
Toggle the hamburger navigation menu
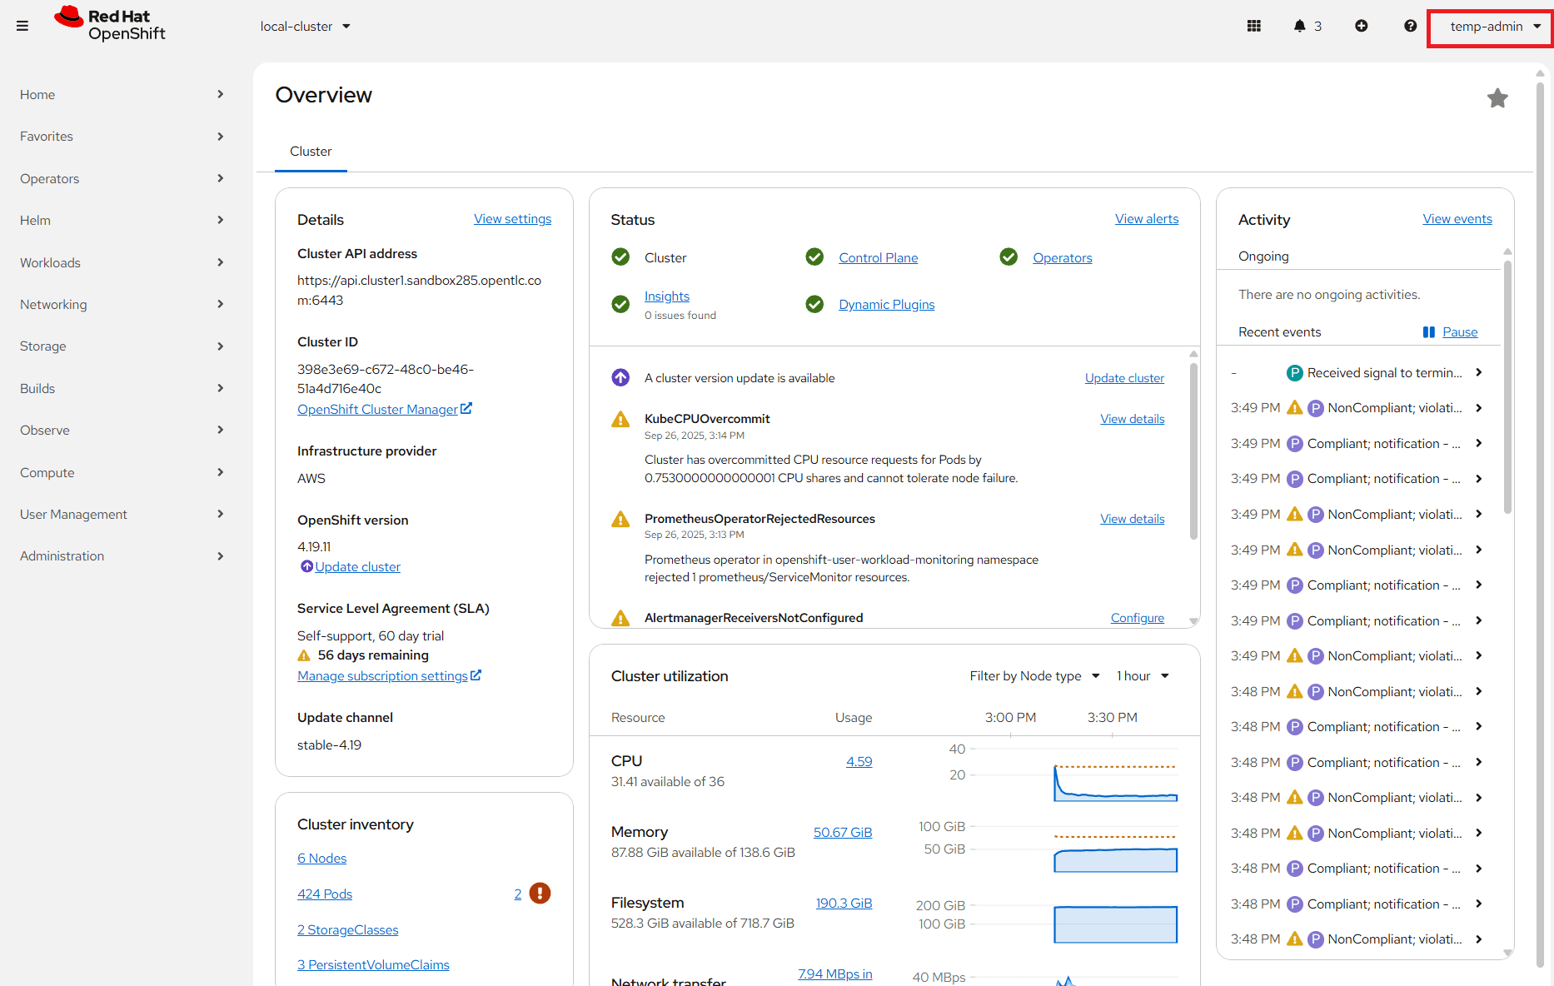[x=22, y=26]
